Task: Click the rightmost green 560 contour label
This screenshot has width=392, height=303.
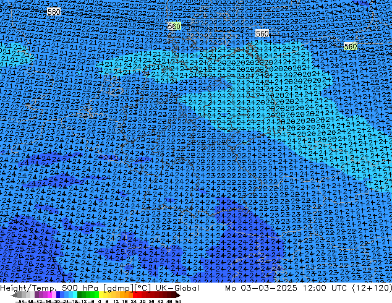Action: [x=350, y=46]
